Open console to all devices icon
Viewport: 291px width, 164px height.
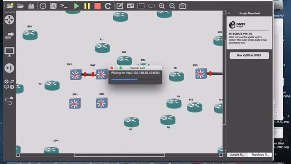pyautogui.click(x=64, y=6)
